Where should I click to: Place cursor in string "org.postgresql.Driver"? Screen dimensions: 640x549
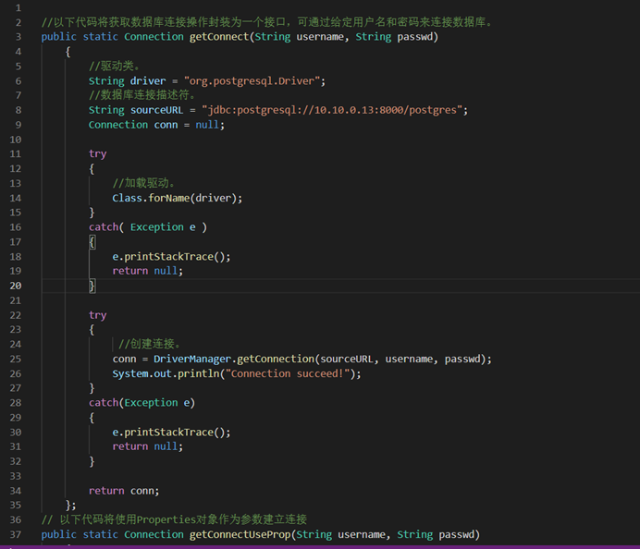(252, 80)
